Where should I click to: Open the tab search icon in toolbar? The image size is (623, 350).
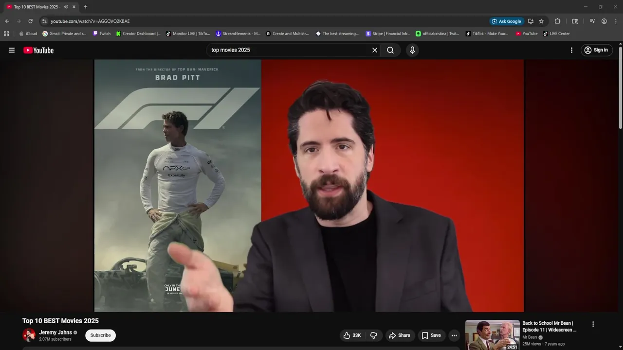575,21
